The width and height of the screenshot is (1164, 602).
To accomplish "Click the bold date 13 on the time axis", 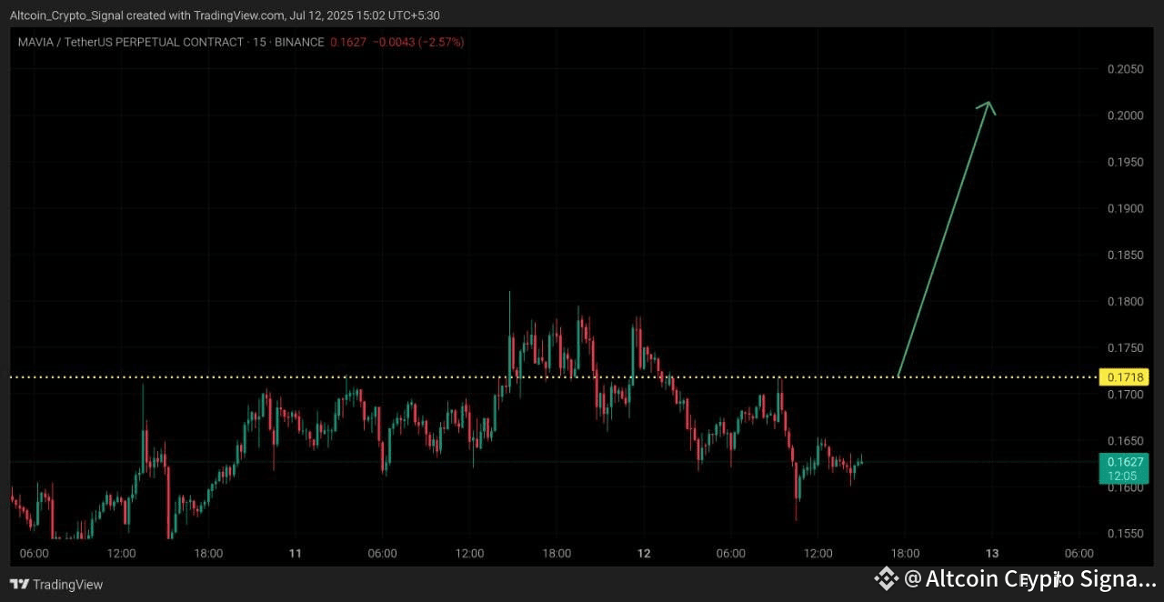I will 992,553.
